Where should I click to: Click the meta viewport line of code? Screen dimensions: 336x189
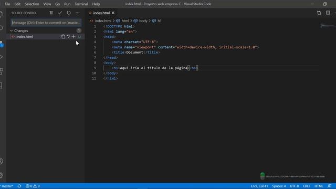(x=185, y=47)
